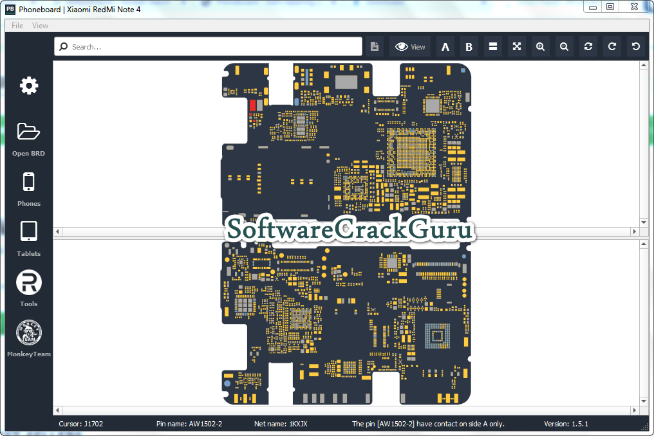Screen dimensions: 654x436
Task: Click top pane scroll down arrow
Action: click(x=644, y=223)
